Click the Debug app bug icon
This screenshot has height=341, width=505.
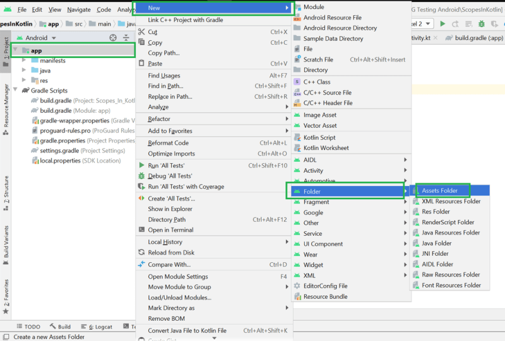point(482,24)
